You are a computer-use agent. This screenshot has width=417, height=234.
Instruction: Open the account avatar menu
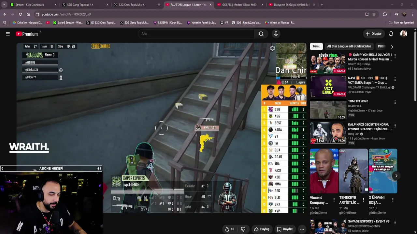click(x=404, y=34)
